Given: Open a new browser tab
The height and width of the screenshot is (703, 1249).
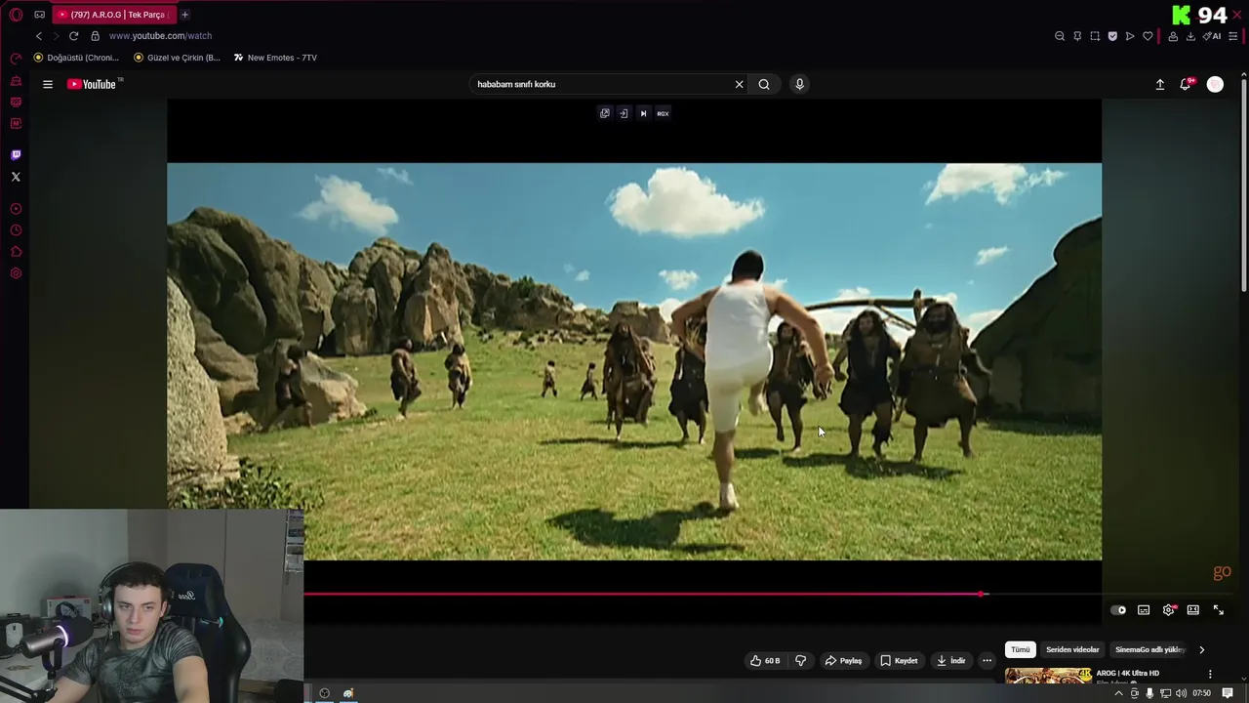Looking at the screenshot, I should click(184, 15).
